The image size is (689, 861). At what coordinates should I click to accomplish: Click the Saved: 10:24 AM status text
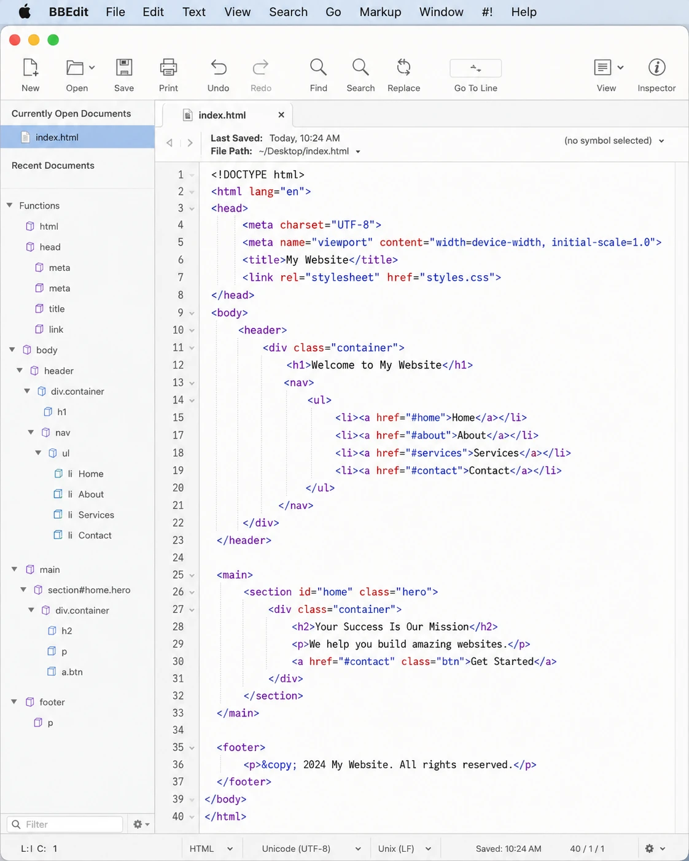[508, 849]
